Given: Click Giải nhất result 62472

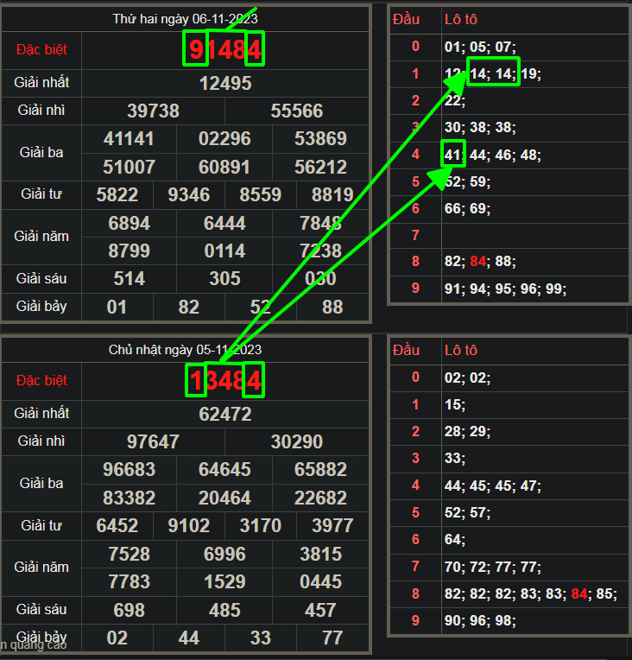Looking at the screenshot, I should coord(224,415).
